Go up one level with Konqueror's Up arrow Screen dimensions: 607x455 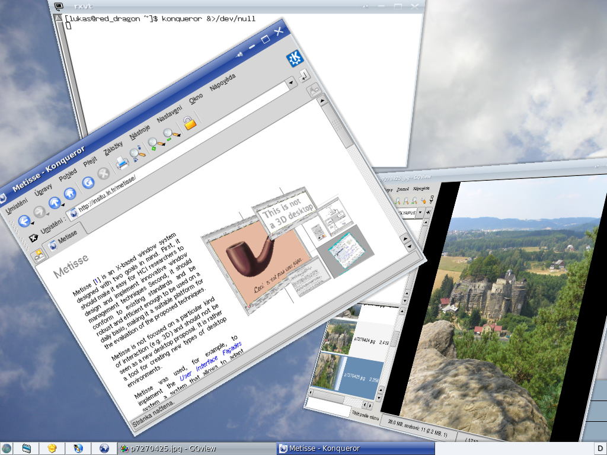pos(54,203)
